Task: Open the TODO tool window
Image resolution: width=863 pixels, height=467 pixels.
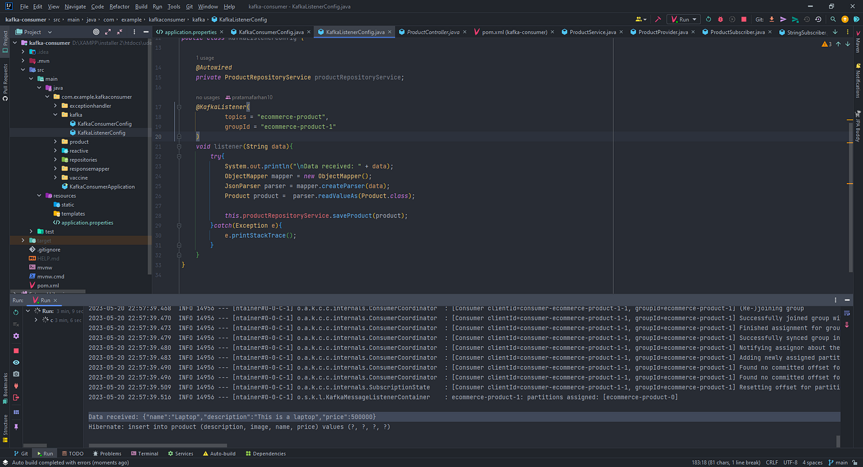Action: pos(72,453)
